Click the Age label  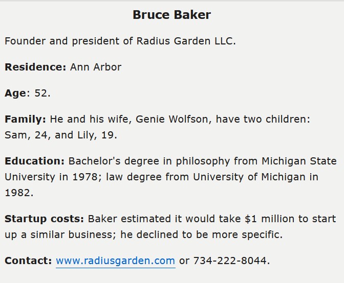[x=15, y=93]
